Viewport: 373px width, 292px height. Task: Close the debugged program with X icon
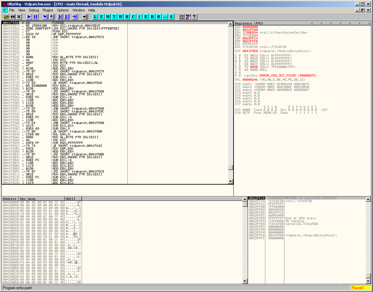(19, 17)
